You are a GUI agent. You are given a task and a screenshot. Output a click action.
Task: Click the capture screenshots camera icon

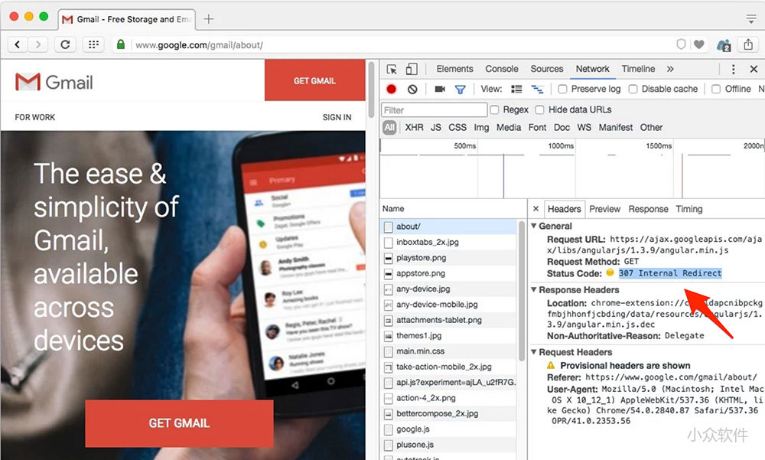point(440,89)
